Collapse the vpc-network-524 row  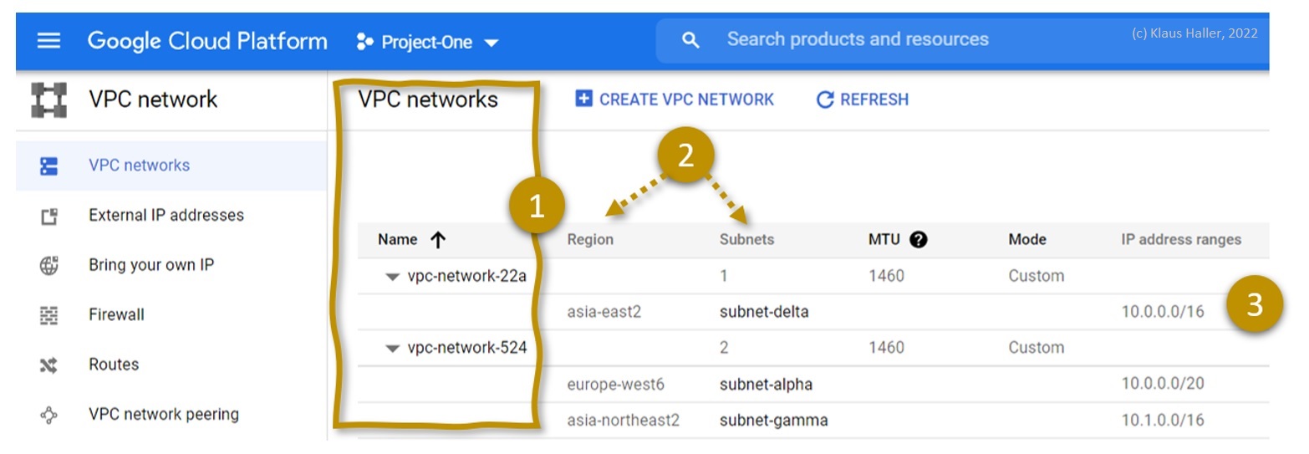pos(392,349)
